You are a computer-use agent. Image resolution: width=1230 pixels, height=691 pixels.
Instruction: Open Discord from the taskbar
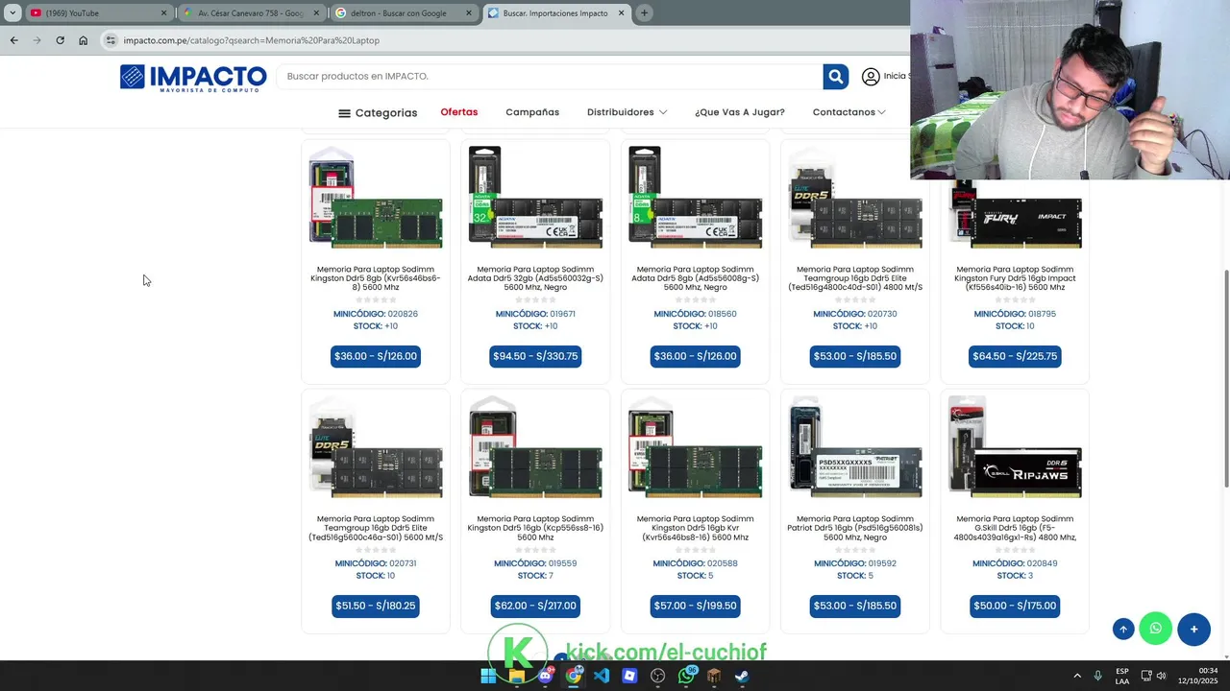pyautogui.click(x=546, y=676)
